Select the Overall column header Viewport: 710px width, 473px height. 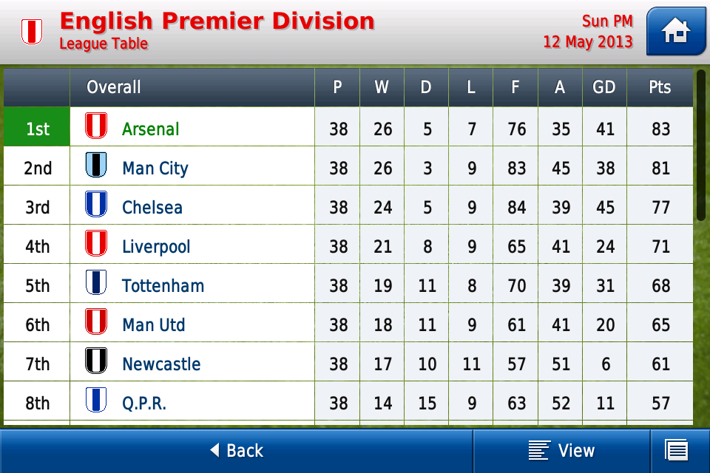pos(114,87)
